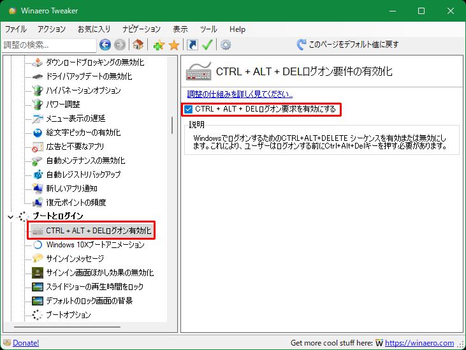The height and width of the screenshot is (350, 466).
Task: Click icon for ハイバネーションオプション
Action: tap(38, 91)
